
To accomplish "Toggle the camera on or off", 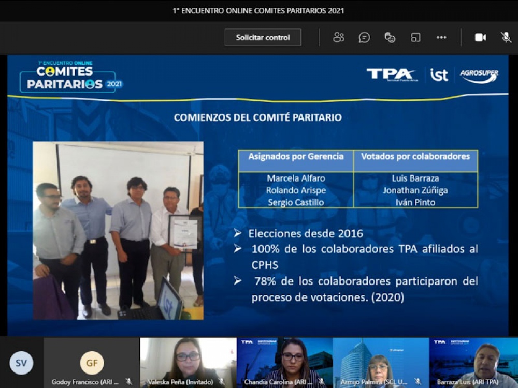I will [x=480, y=37].
